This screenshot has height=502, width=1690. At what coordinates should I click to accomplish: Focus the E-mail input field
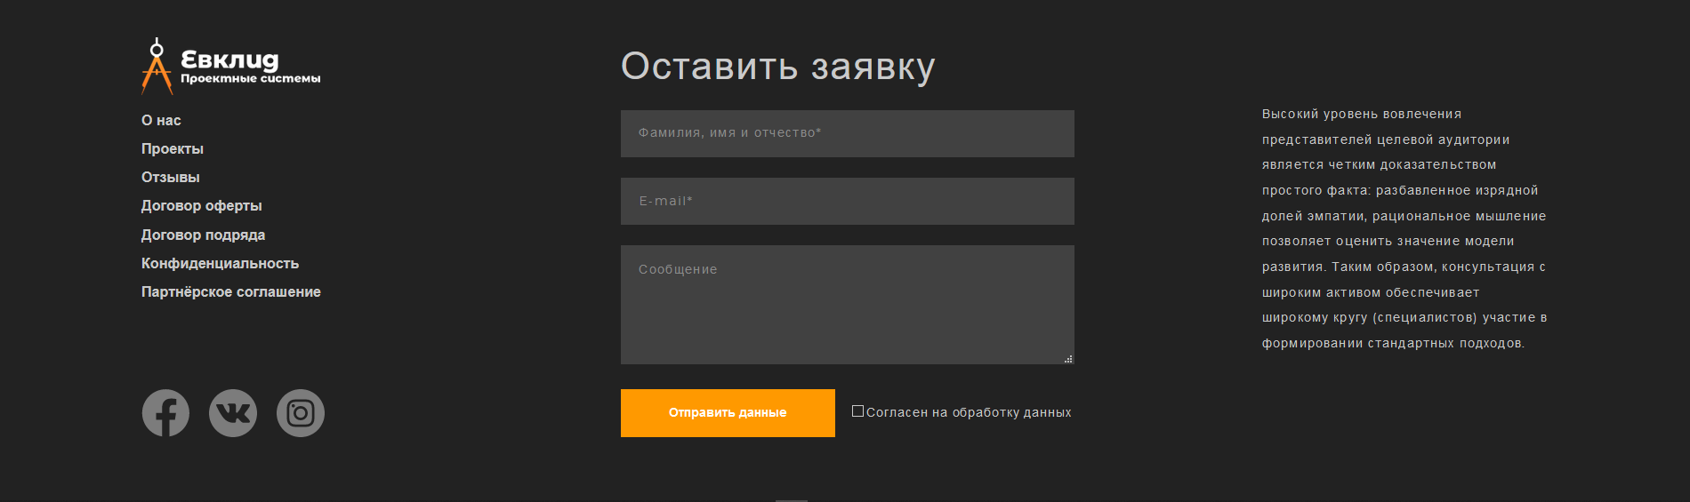848,201
